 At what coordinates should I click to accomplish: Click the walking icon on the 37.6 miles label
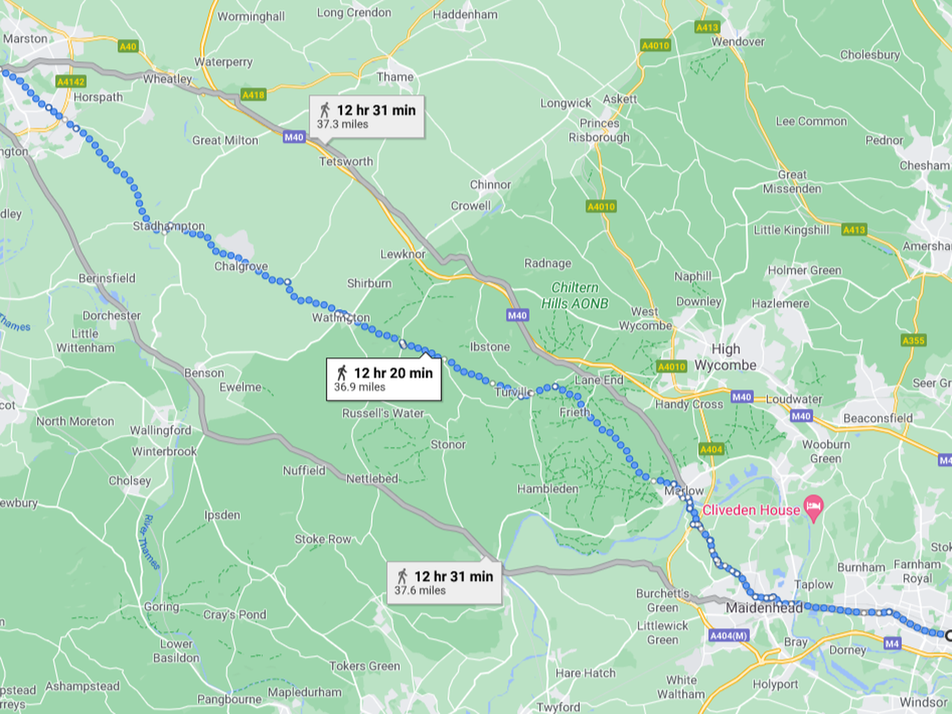point(402,576)
